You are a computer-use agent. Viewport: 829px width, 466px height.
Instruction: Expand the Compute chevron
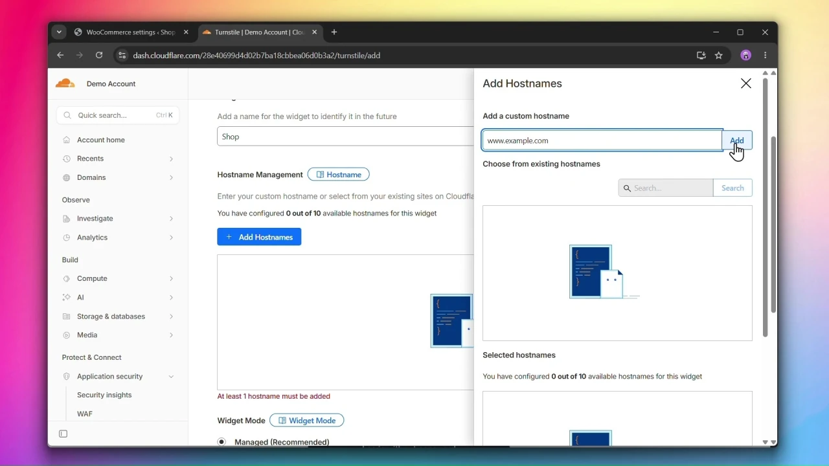coord(171,278)
